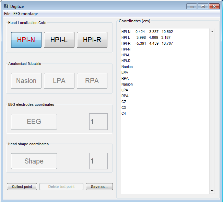Select the CZ row in coordinates list
The image size is (223, 202).
point(124,102)
